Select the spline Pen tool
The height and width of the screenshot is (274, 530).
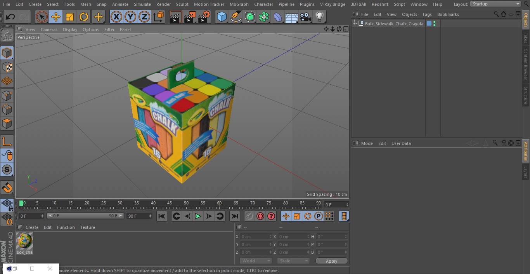pyautogui.click(x=236, y=17)
